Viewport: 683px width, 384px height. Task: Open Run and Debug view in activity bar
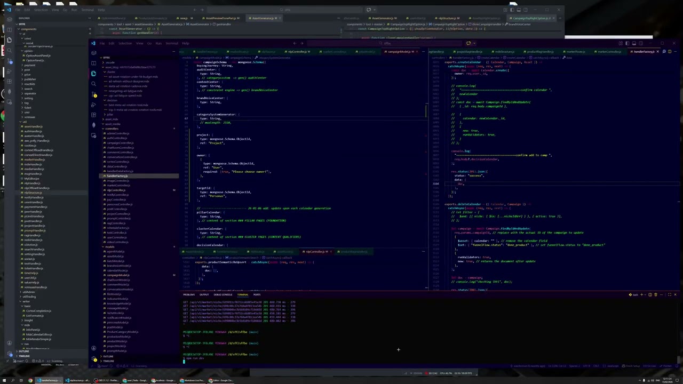coord(94,105)
